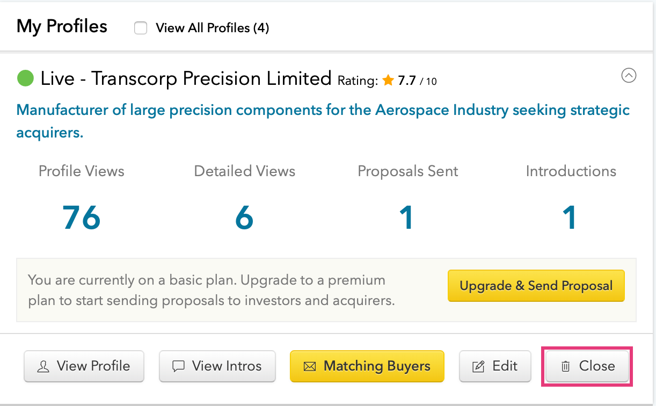This screenshot has width=656, height=406.
Task: Close the profile with trash button
Action: coord(587,366)
